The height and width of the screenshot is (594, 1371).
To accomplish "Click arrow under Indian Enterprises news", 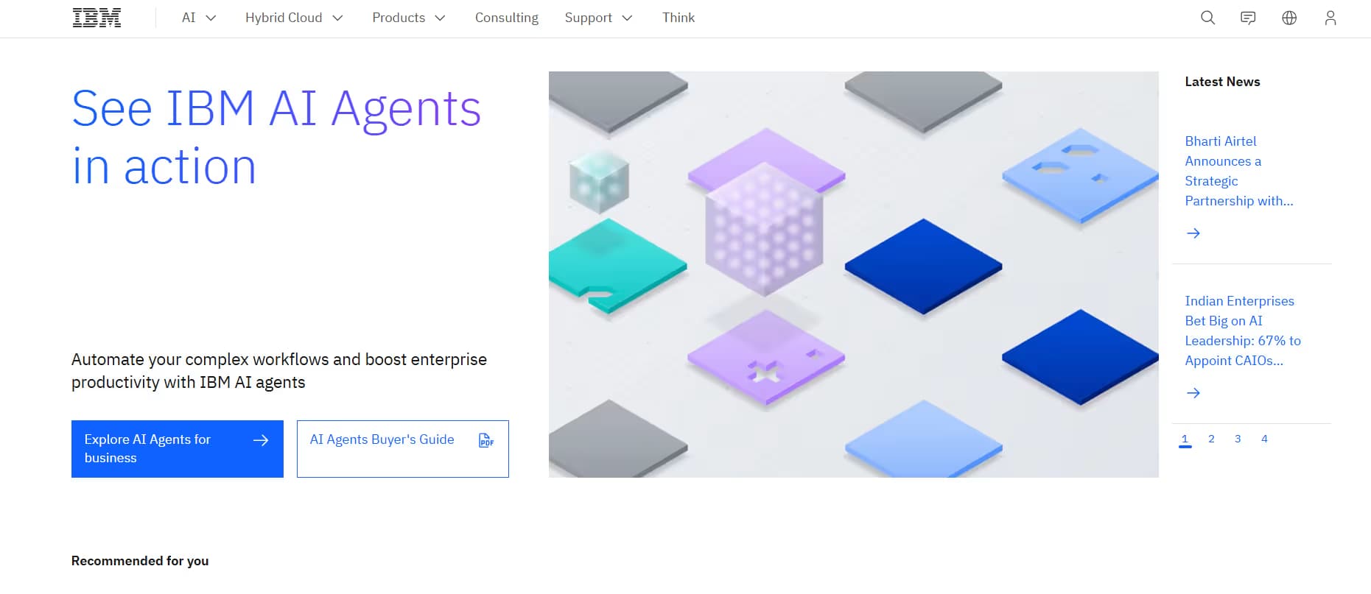I will 1193,393.
